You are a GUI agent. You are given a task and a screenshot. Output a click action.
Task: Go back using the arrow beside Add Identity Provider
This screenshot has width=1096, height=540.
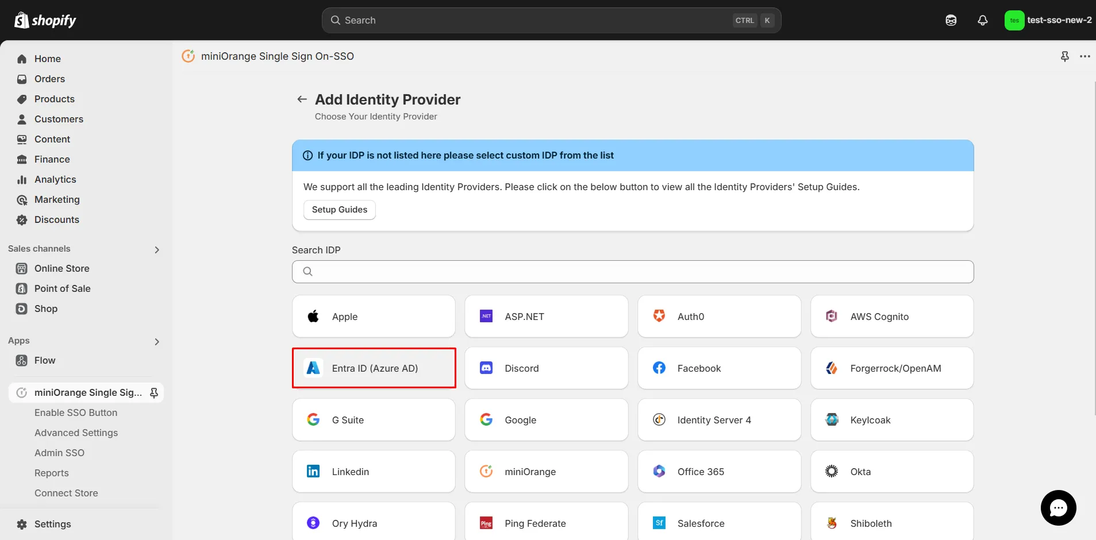(302, 99)
